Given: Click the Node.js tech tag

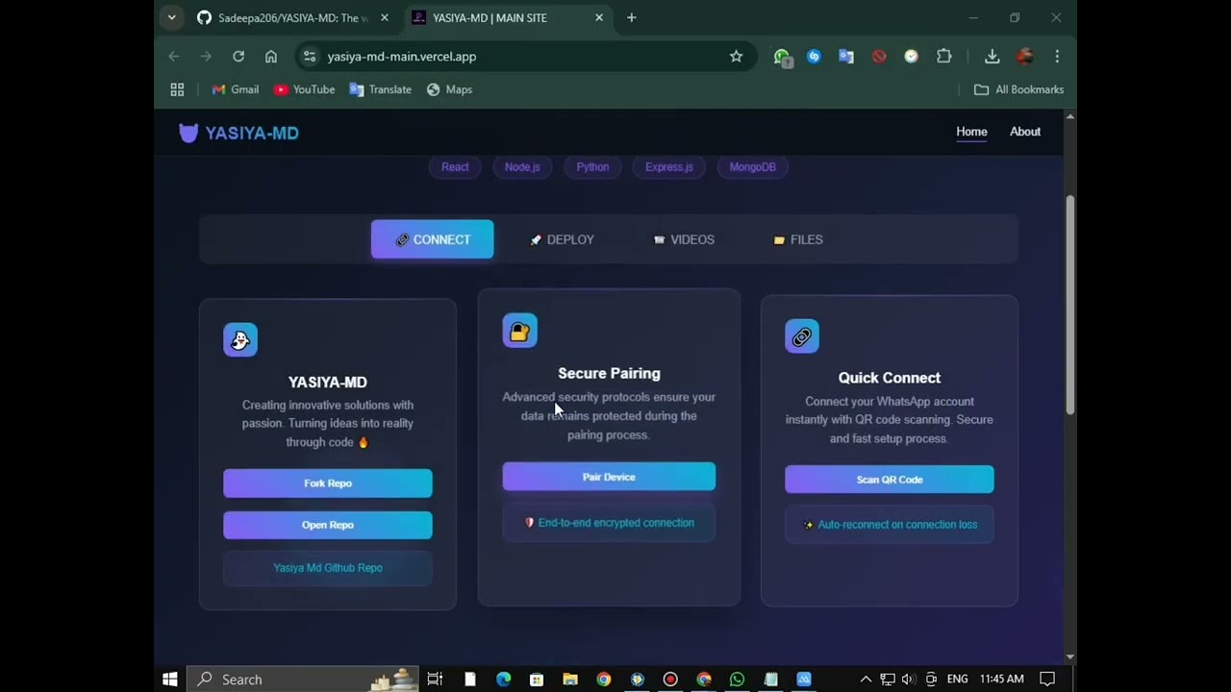Looking at the screenshot, I should pyautogui.click(x=522, y=167).
